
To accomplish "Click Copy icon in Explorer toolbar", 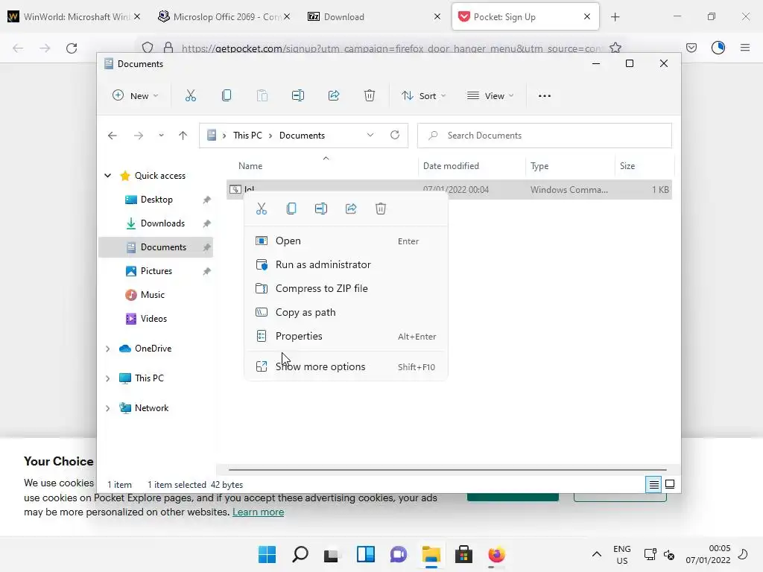I will tap(227, 96).
